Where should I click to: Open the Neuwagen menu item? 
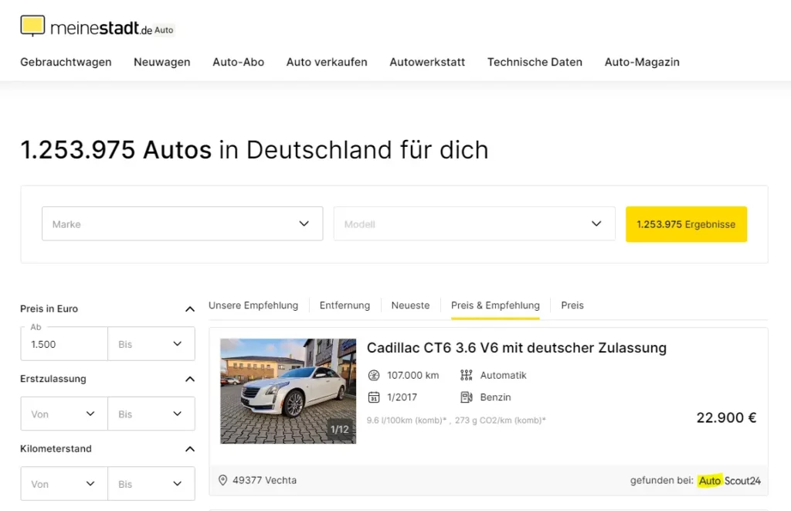click(162, 62)
